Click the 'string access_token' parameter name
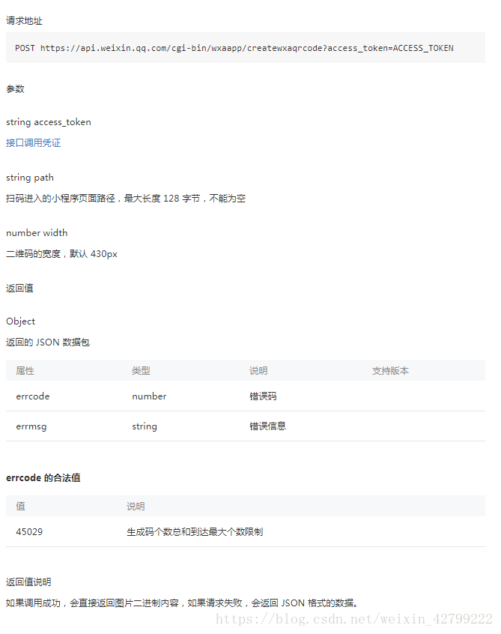 (x=49, y=122)
